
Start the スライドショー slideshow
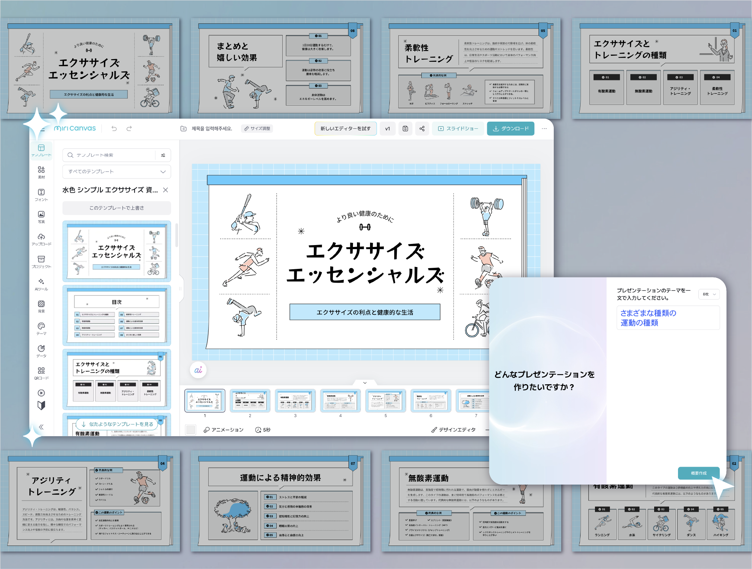click(x=458, y=128)
